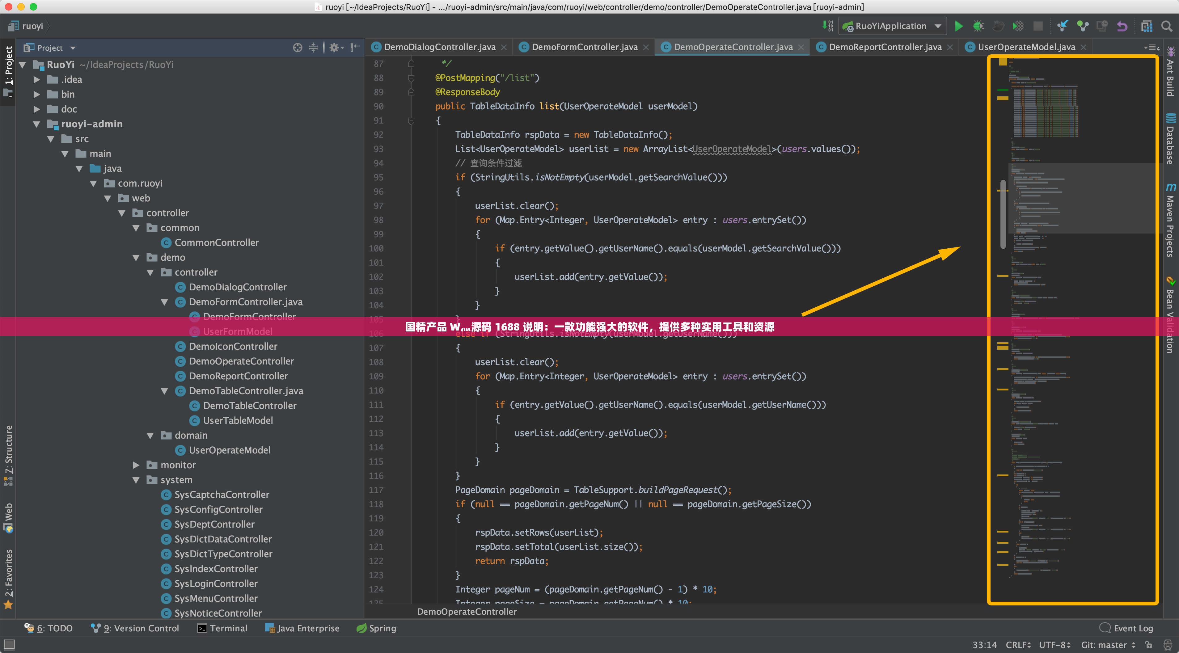The width and height of the screenshot is (1179, 653).
Task: Click the green Run button in toolbar
Action: coord(958,26)
